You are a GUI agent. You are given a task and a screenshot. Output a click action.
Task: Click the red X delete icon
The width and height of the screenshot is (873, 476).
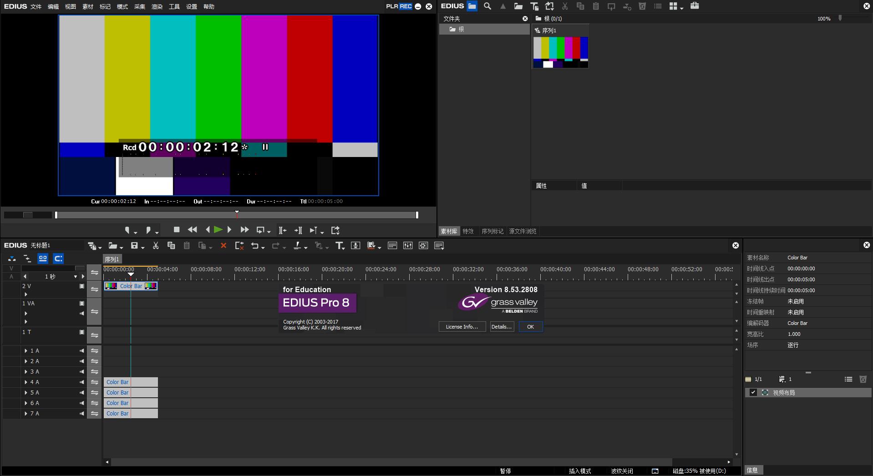[x=223, y=246]
